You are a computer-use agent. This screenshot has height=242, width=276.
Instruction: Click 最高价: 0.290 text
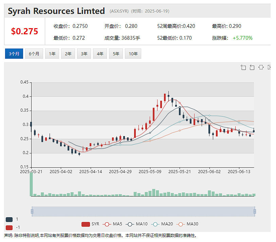(226, 26)
